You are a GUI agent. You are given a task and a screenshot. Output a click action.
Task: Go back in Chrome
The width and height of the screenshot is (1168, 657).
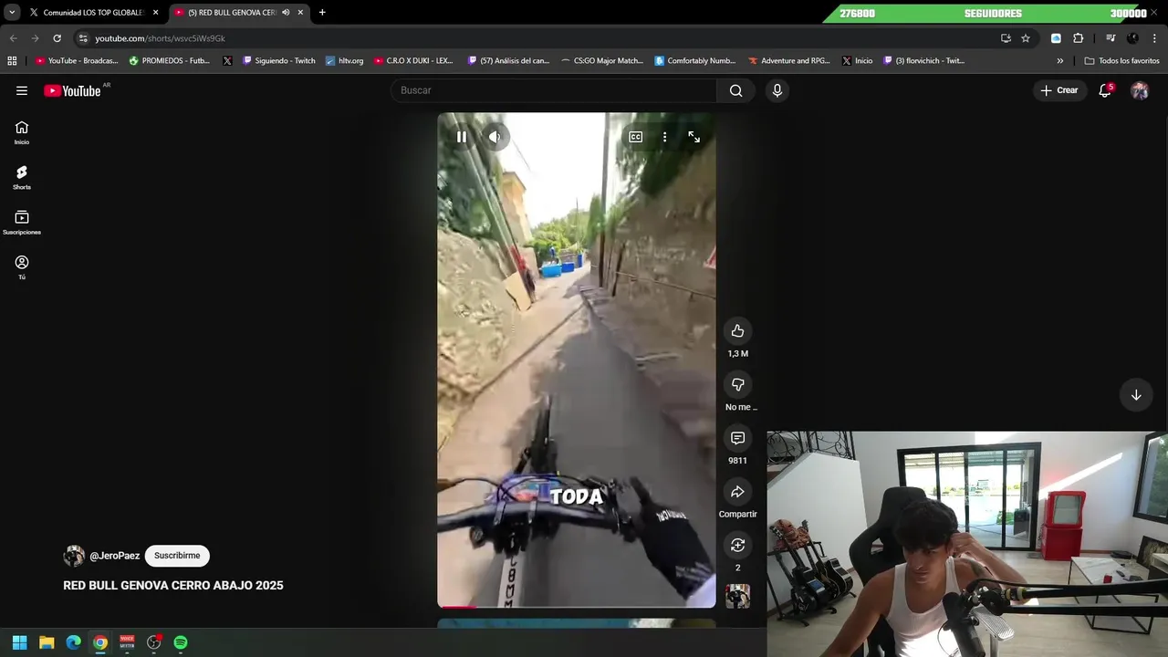click(x=13, y=38)
